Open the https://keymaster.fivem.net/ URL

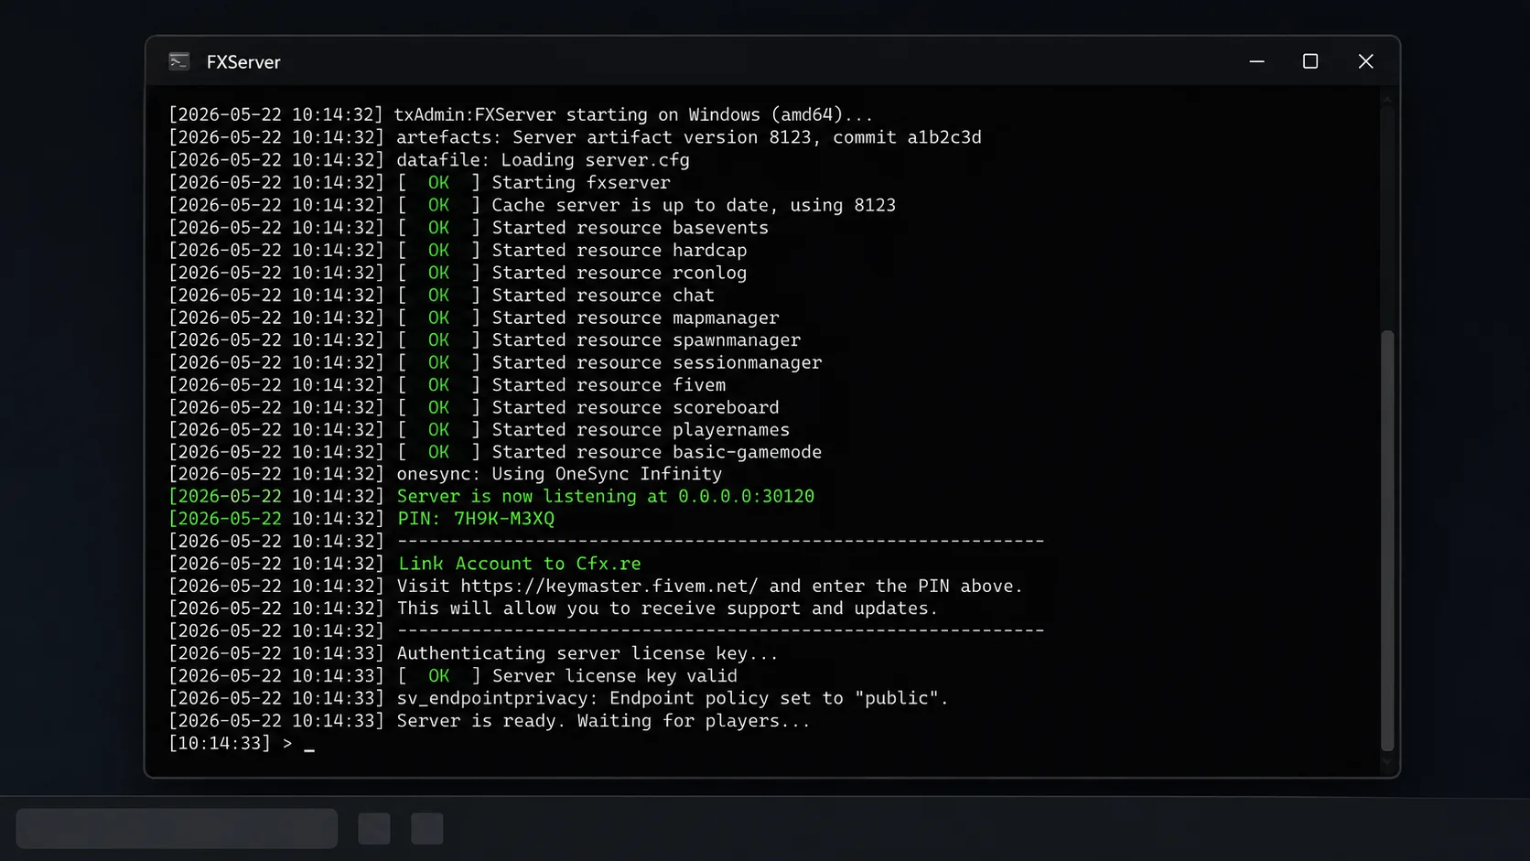tap(609, 586)
